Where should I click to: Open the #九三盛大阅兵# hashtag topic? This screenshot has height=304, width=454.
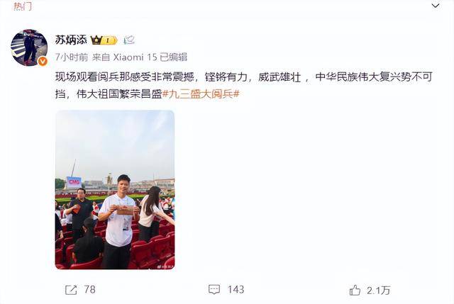(x=201, y=94)
